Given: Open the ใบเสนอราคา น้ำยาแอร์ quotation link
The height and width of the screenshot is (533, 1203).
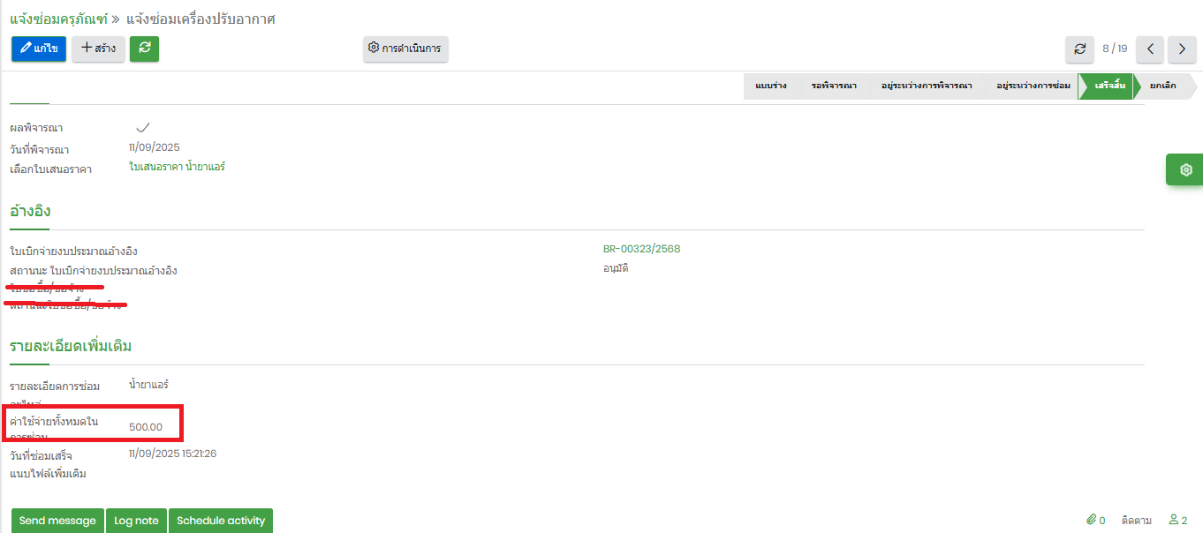Looking at the screenshot, I should pos(177,167).
